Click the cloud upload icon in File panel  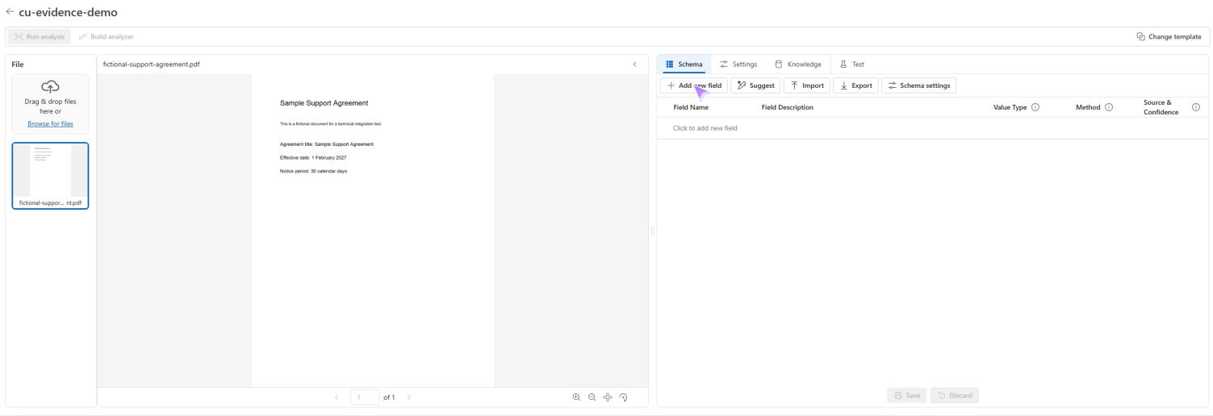click(x=50, y=86)
